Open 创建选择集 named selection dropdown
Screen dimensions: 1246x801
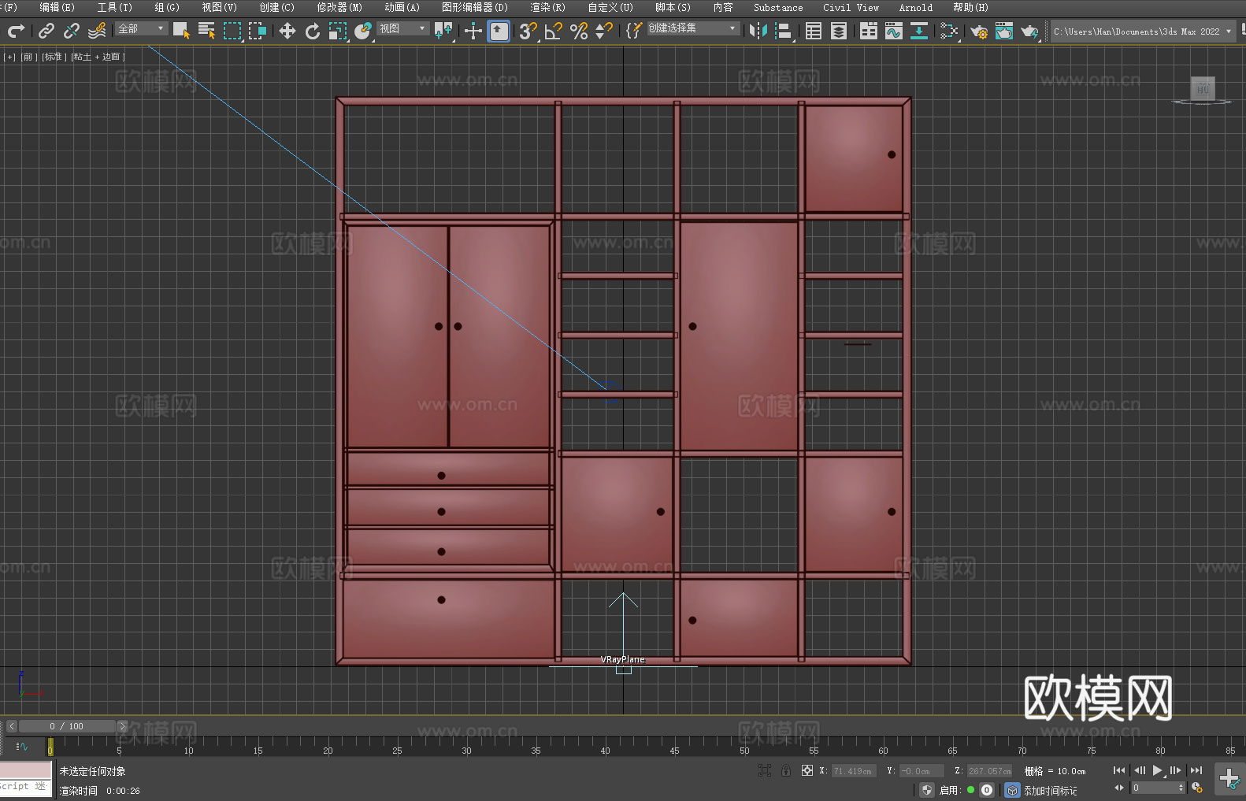[693, 28]
